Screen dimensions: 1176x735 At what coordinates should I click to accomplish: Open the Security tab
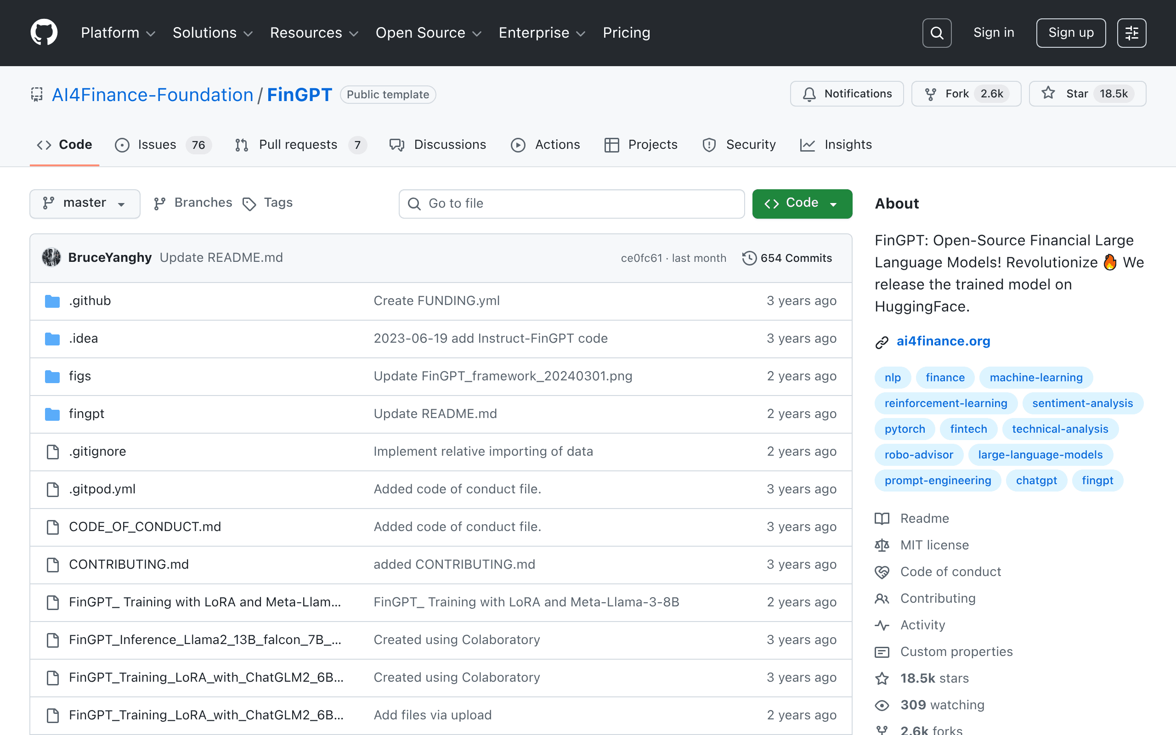point(739,145)
